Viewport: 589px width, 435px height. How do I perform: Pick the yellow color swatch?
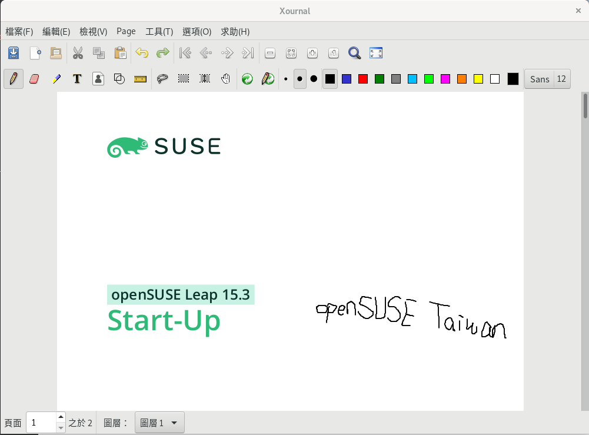tap(478, 79)
